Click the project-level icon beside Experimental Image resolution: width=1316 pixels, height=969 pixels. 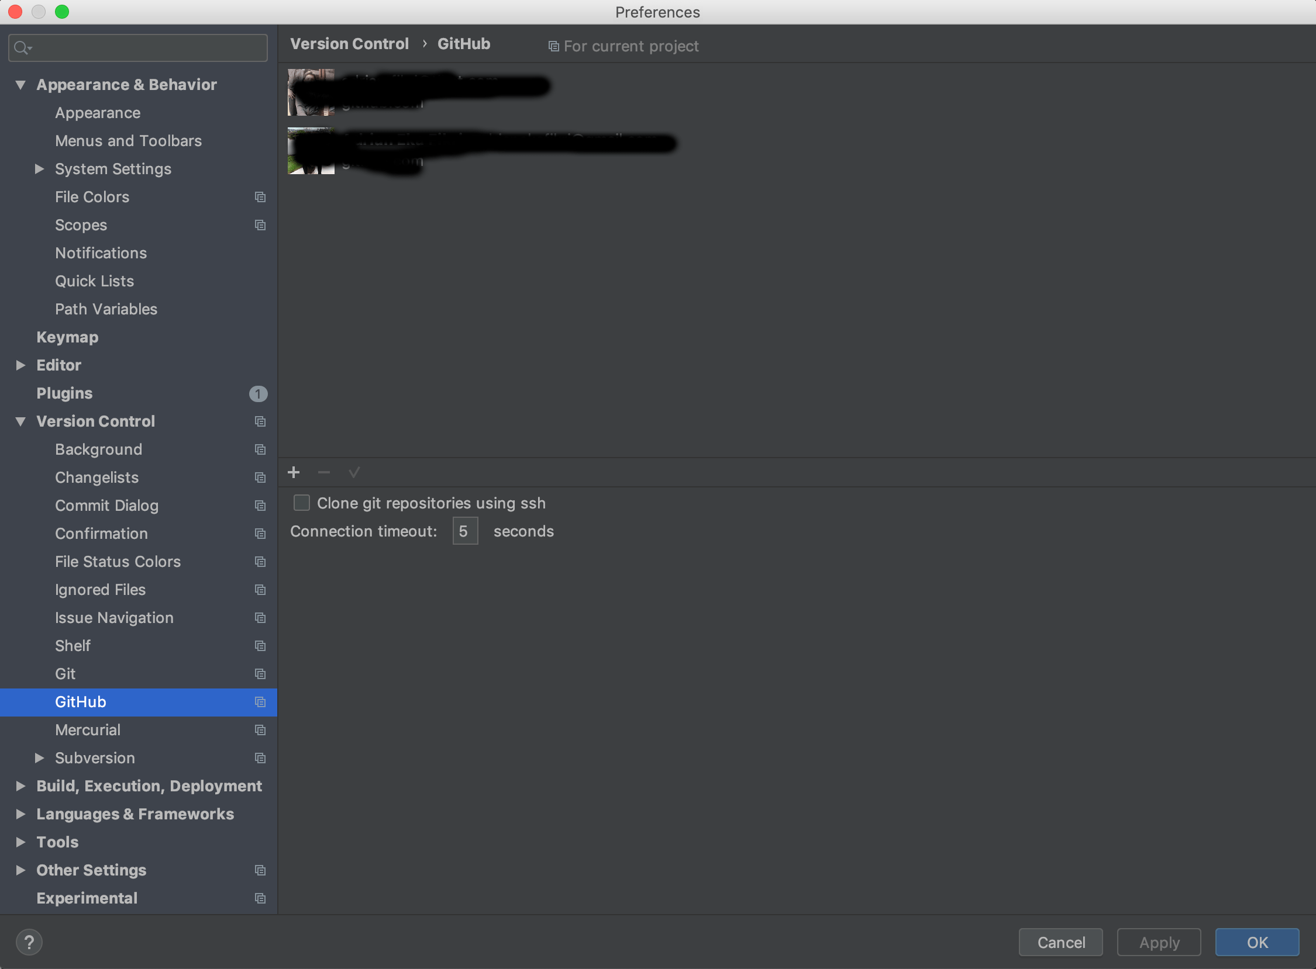260,898
